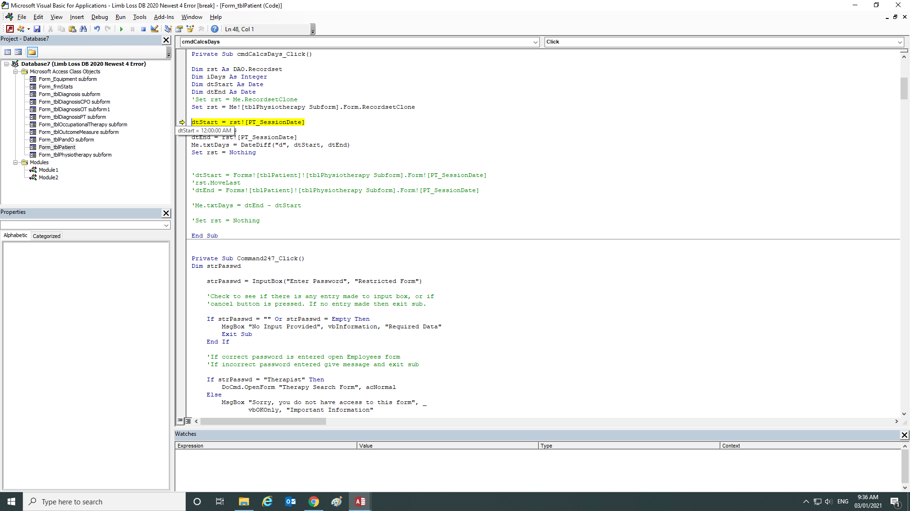910x511 pixels.
Task: Open Find with binoculars icon
Action: pos(83,29)
